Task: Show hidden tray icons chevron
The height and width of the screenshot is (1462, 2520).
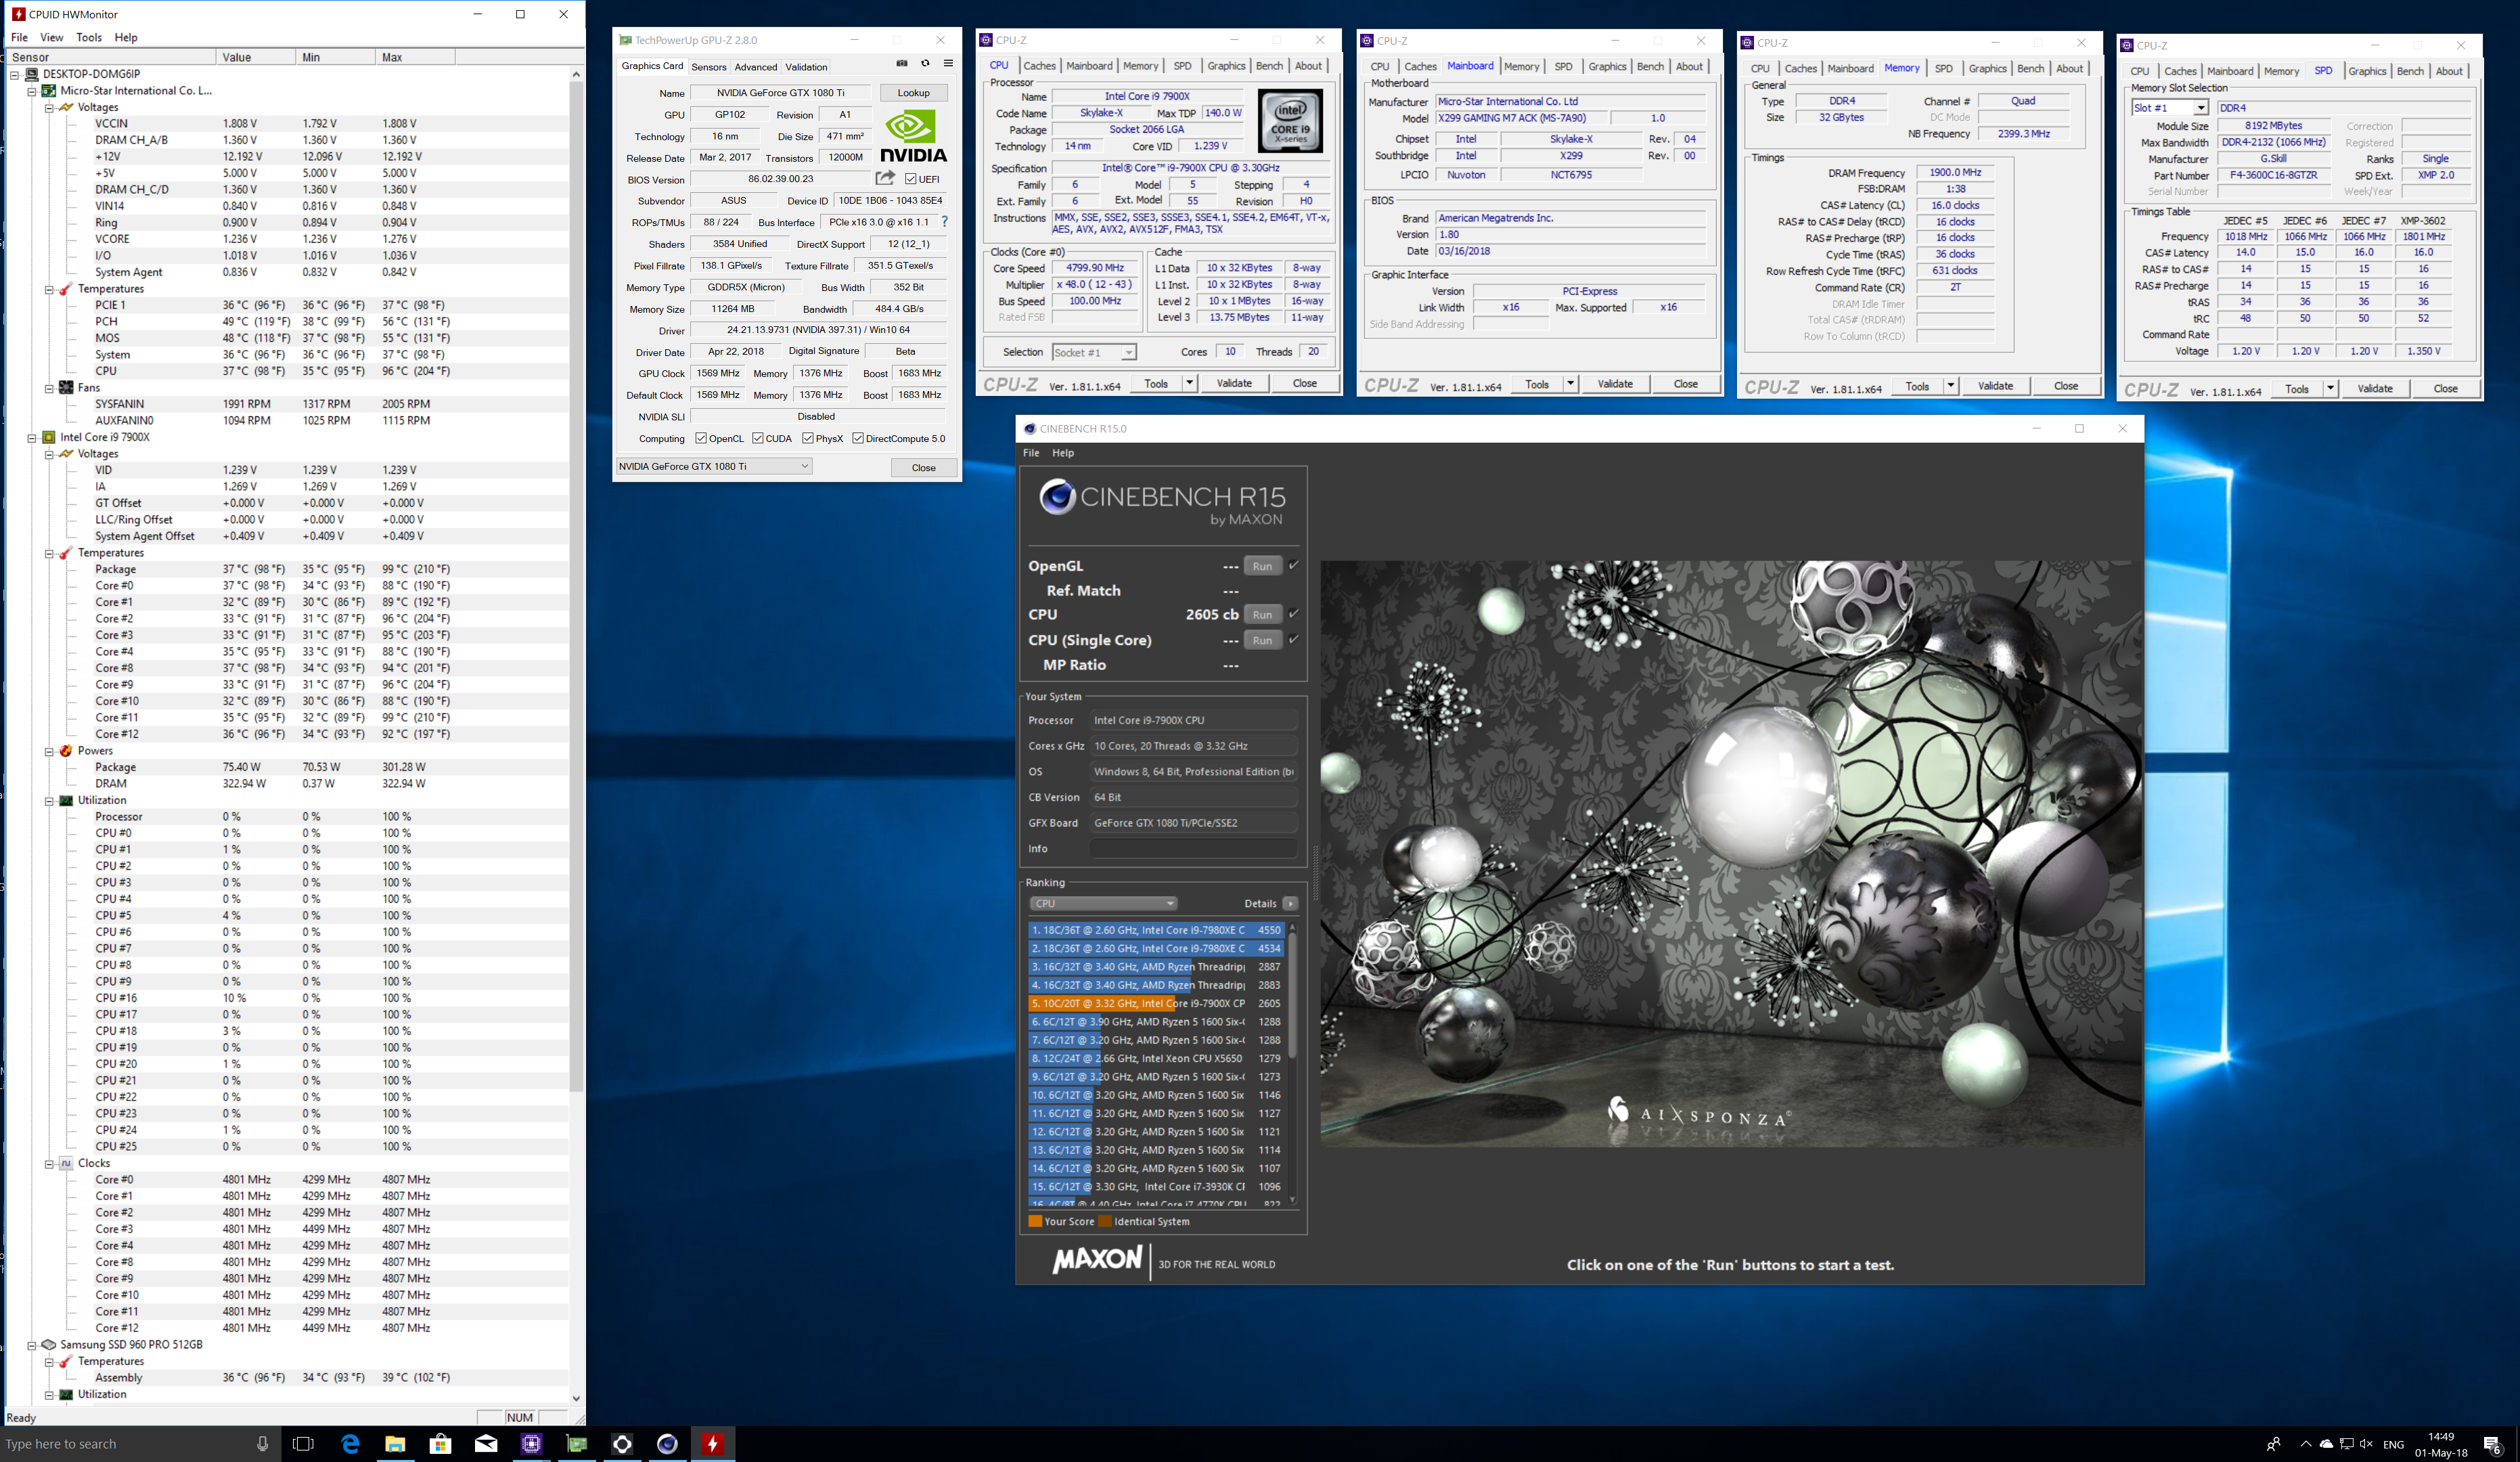Action: (x=2305, y=1443)
